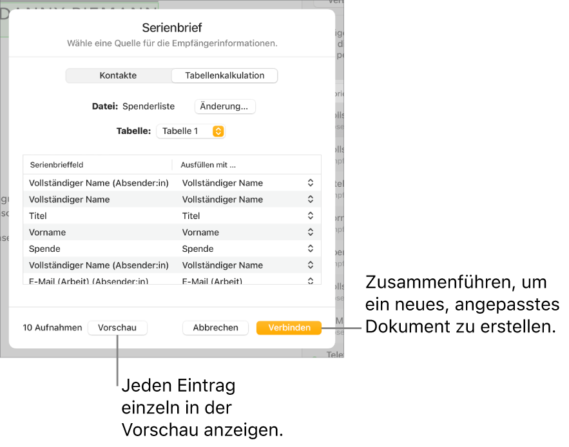Click the Abbrechen button
Screen dimensions: 569x447
(x=216, y=328)
